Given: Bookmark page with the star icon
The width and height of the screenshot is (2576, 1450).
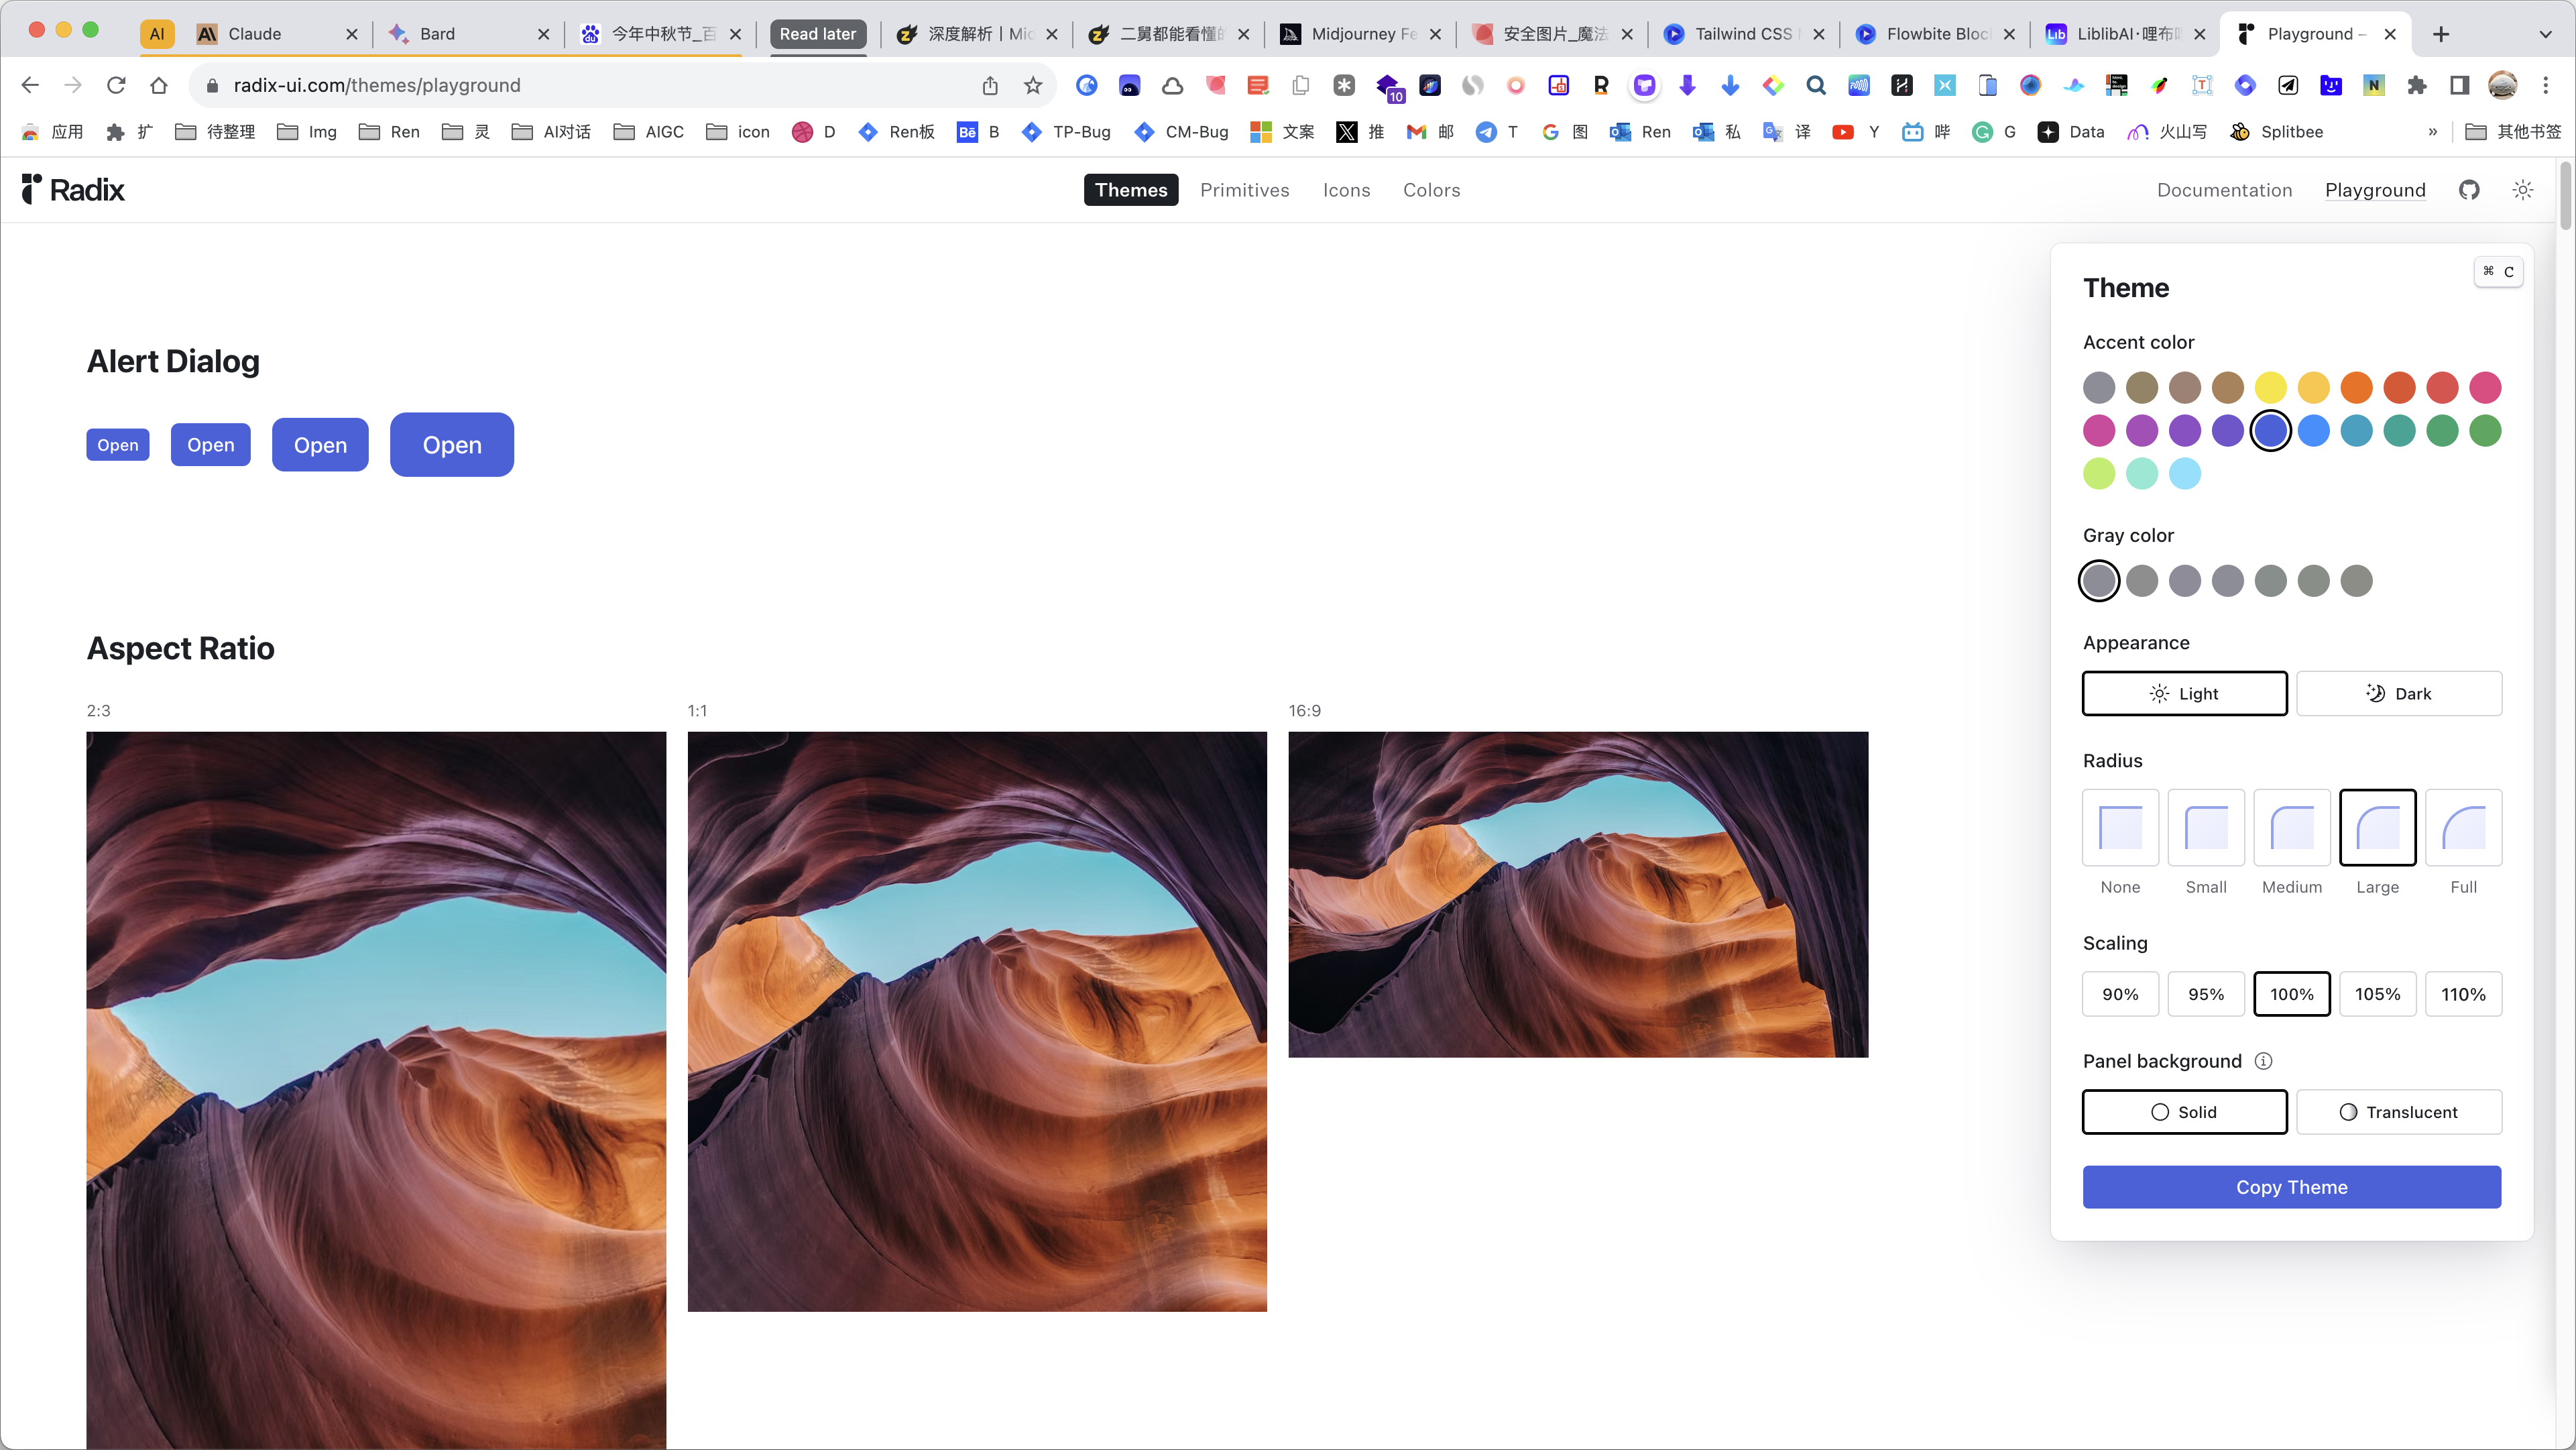Looking at the screenshot, I should pyautogui.click(x=1033, y=85).
